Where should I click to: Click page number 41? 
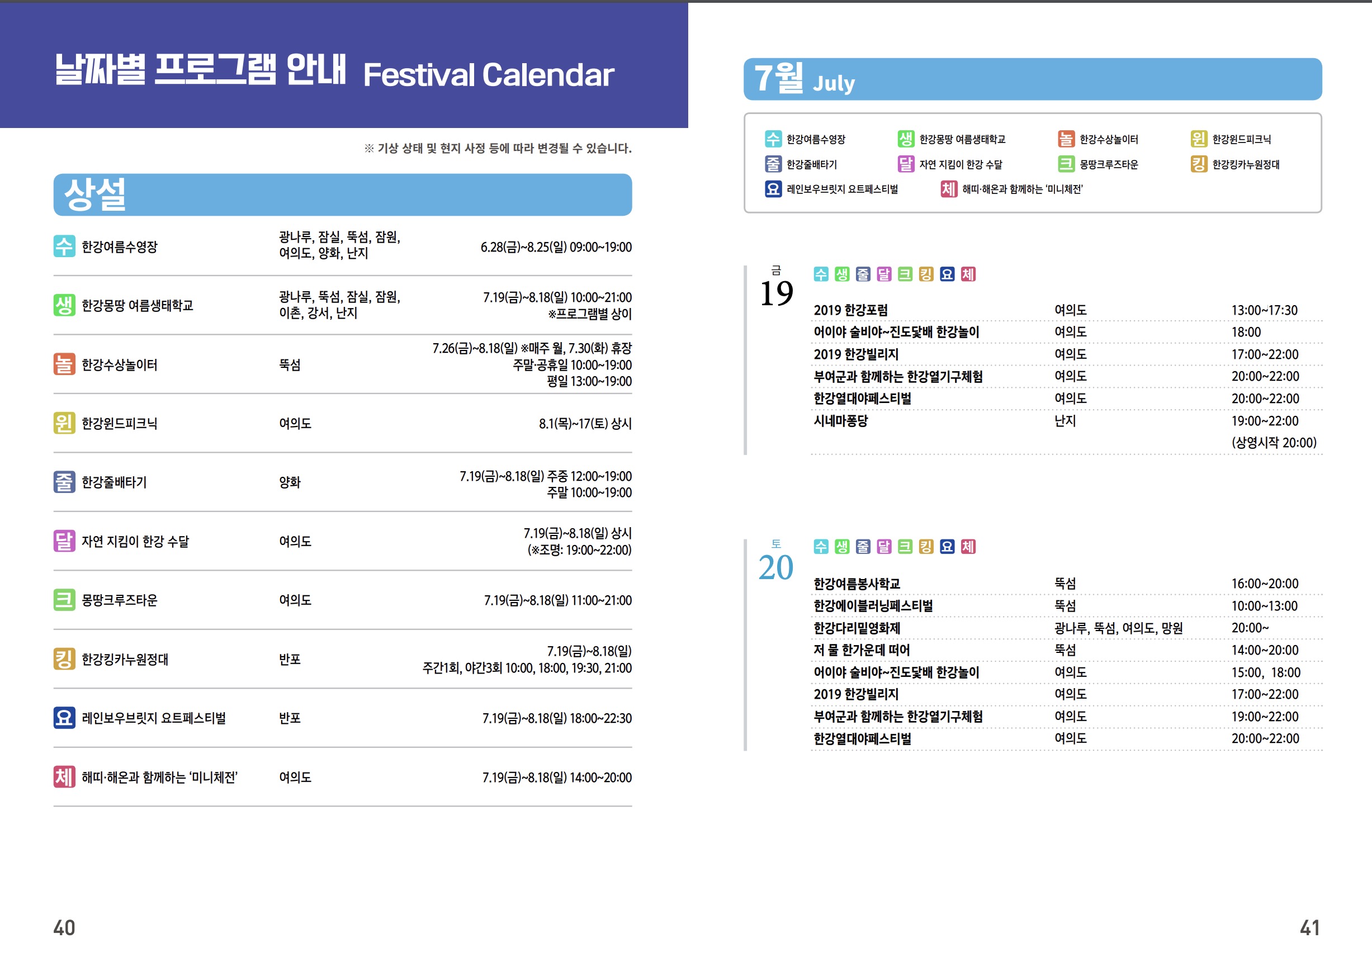point(1310,928)
